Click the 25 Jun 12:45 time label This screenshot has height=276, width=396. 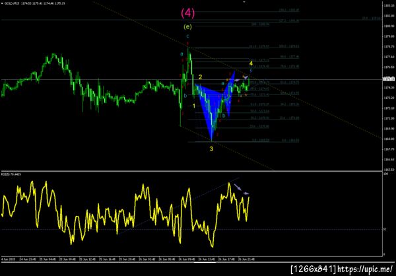point(87,259)
